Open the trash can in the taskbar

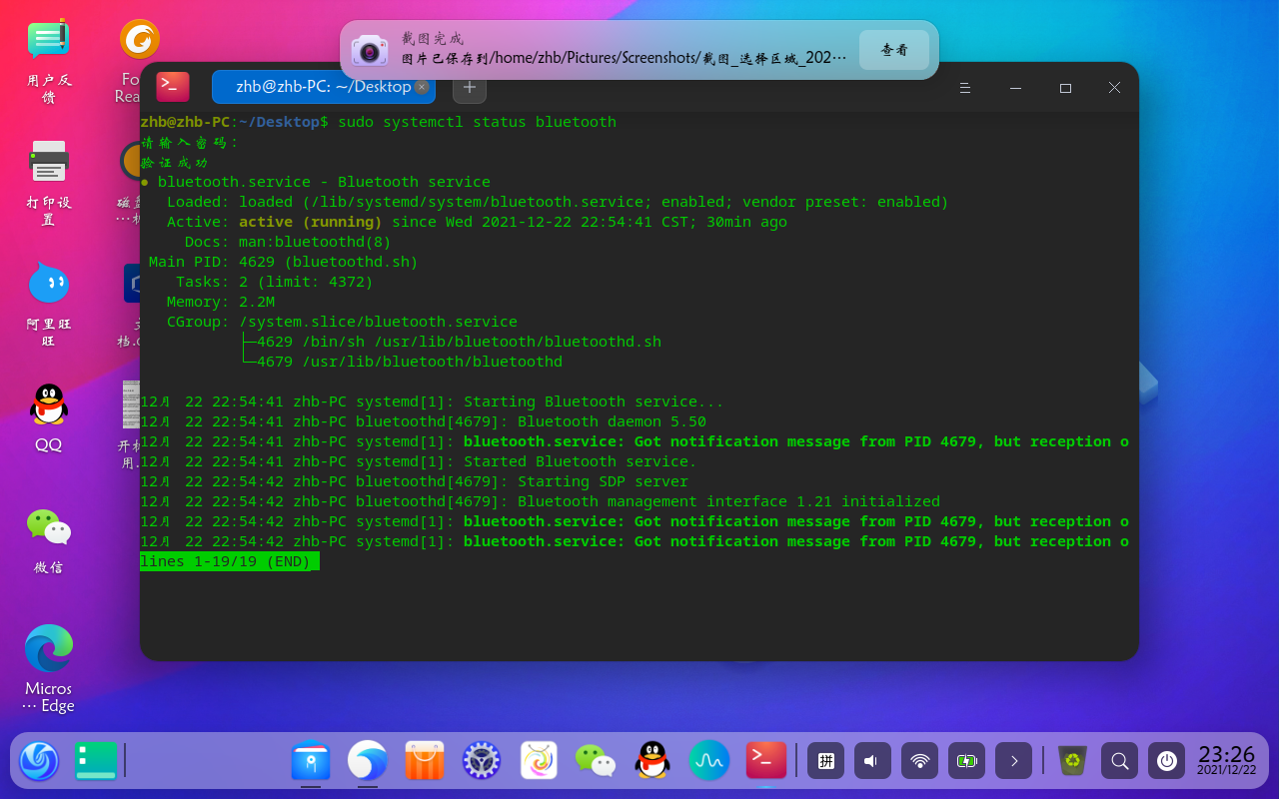click(x=1071, y=760)
